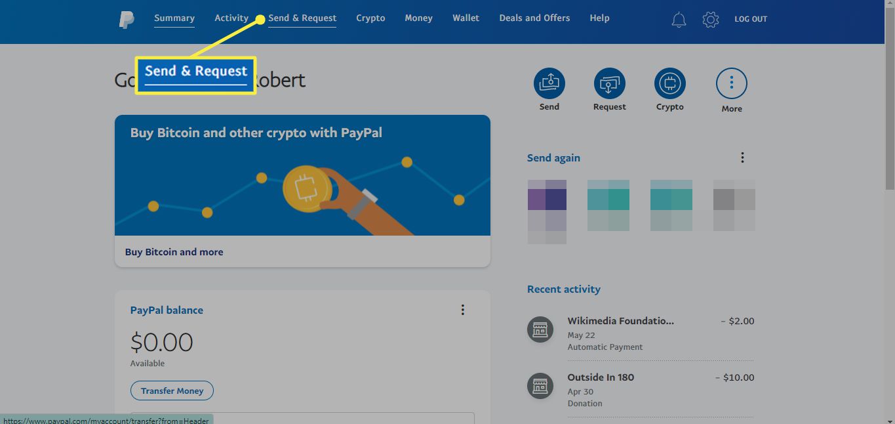Viewport: 895px width, 424px height.
Task: Click the Bitcoin crypto promo banner
Action: (x=302, y=175)
